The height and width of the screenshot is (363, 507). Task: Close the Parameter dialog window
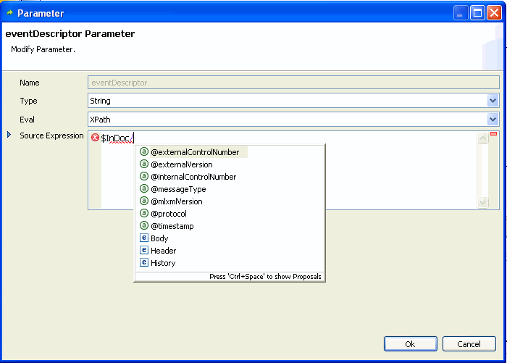click(494, 13)
